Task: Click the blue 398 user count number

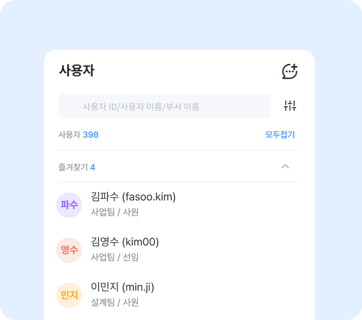Action: tap(91, 135)
